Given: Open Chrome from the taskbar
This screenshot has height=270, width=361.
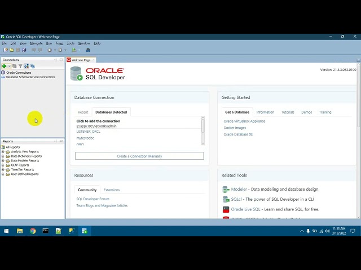Looking at the screenshot, I should pos(33,231).
